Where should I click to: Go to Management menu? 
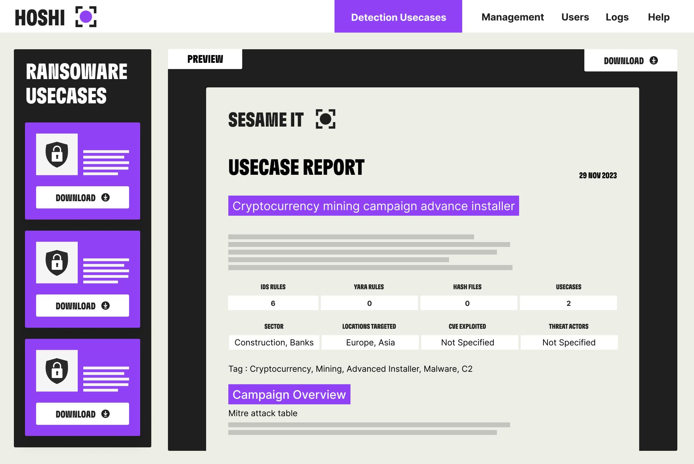(x=513, y=17)
